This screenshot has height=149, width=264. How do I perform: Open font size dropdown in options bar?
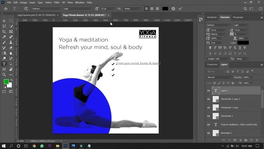[x=113, y=9]
